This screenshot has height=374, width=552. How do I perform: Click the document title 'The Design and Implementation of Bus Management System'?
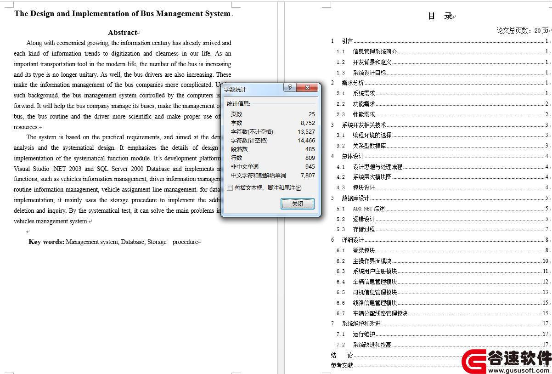[123, 14]
